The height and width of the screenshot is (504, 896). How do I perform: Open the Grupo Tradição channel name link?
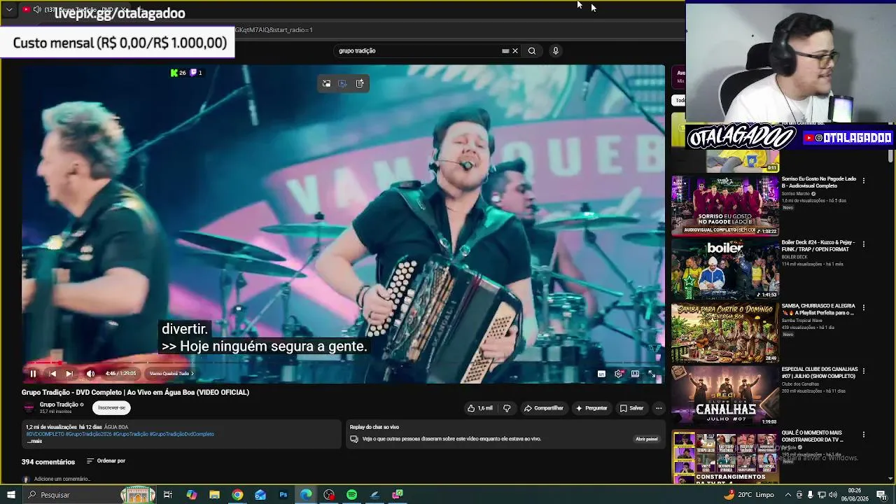(x=59, y=405)
